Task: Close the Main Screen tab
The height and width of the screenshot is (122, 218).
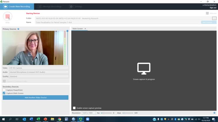Action: point(85,29)
